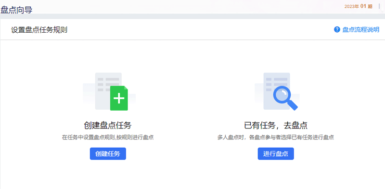This screenshot has width=385, height=189.
Task: Click the 2023年 01 期 period indicator
Action: tap(358, 6)
